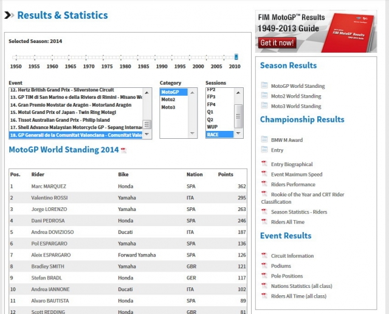
Task: Open the MotoGP World Standing PDF icon
Action: click(x=123, y=150)
